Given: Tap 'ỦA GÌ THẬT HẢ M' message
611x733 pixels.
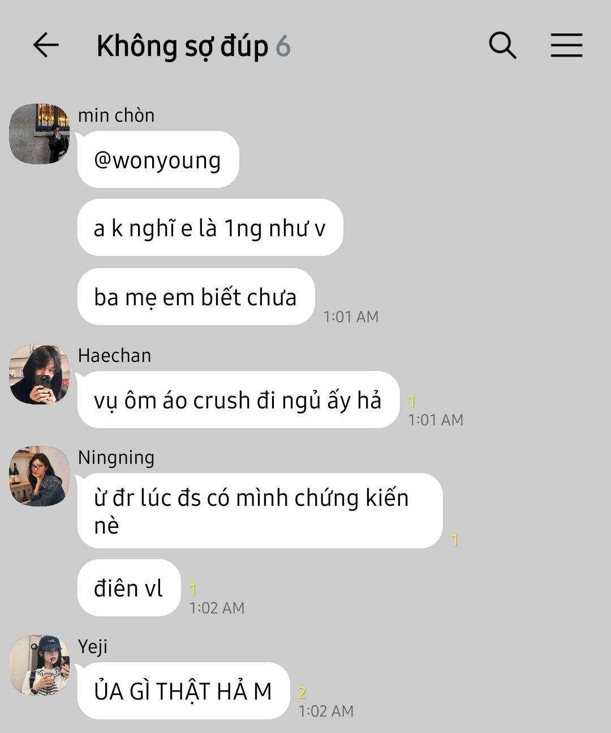Looking at the screenshot, I should (x=183, y=691).
